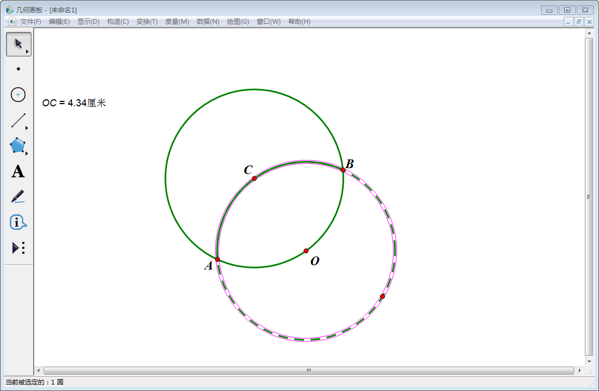This screenshot has width=599, height=391.
Task: Click intersection point B
Action: (x=343, y=170)
